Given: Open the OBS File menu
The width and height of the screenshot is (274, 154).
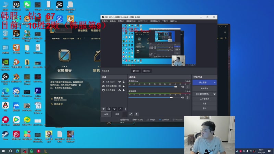Looking at the screenshot, I should point(104,21).
